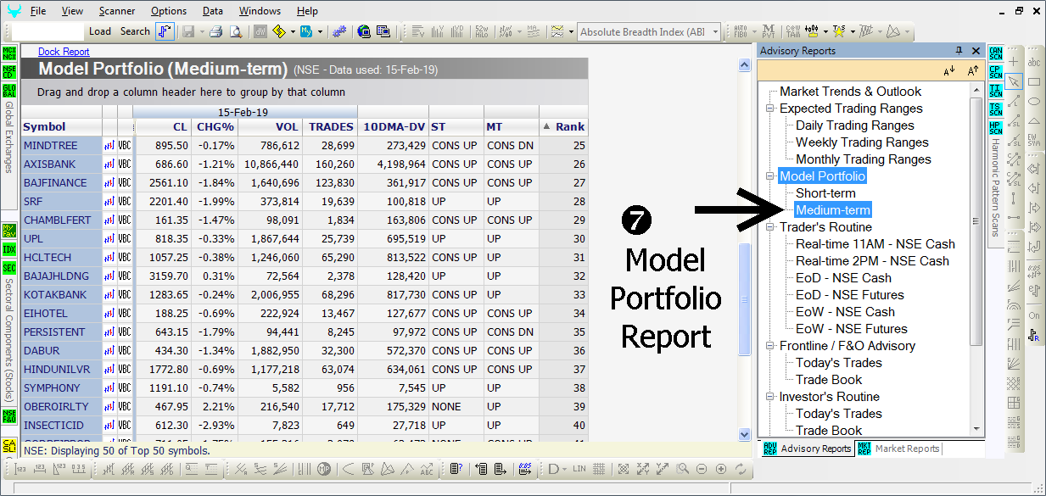Click the advisory tree vertical scrollbar
Image resolution: width=1046 pixels, height=496 pixels.
976,220
